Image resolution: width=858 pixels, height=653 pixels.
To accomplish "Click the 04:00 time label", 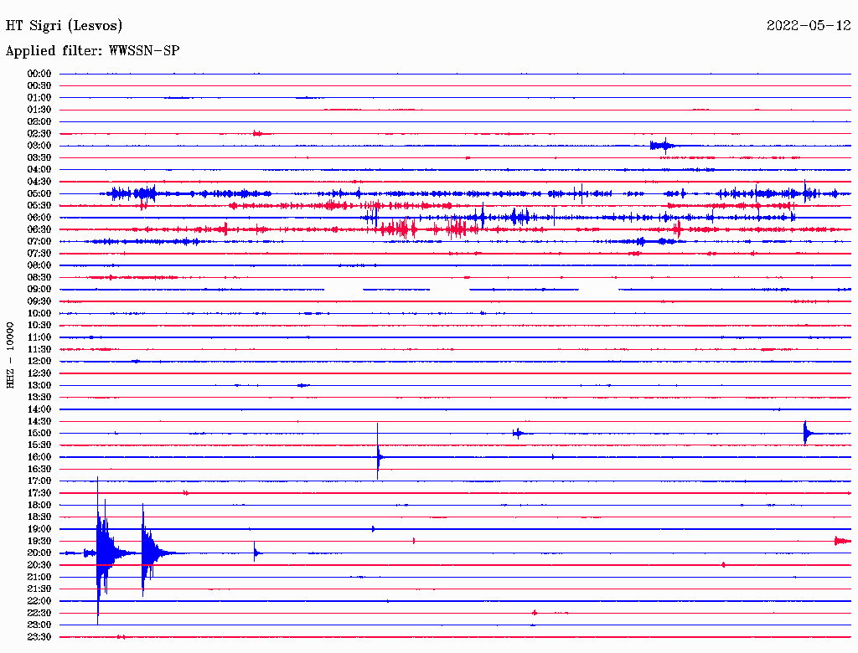I will (39, 170).
